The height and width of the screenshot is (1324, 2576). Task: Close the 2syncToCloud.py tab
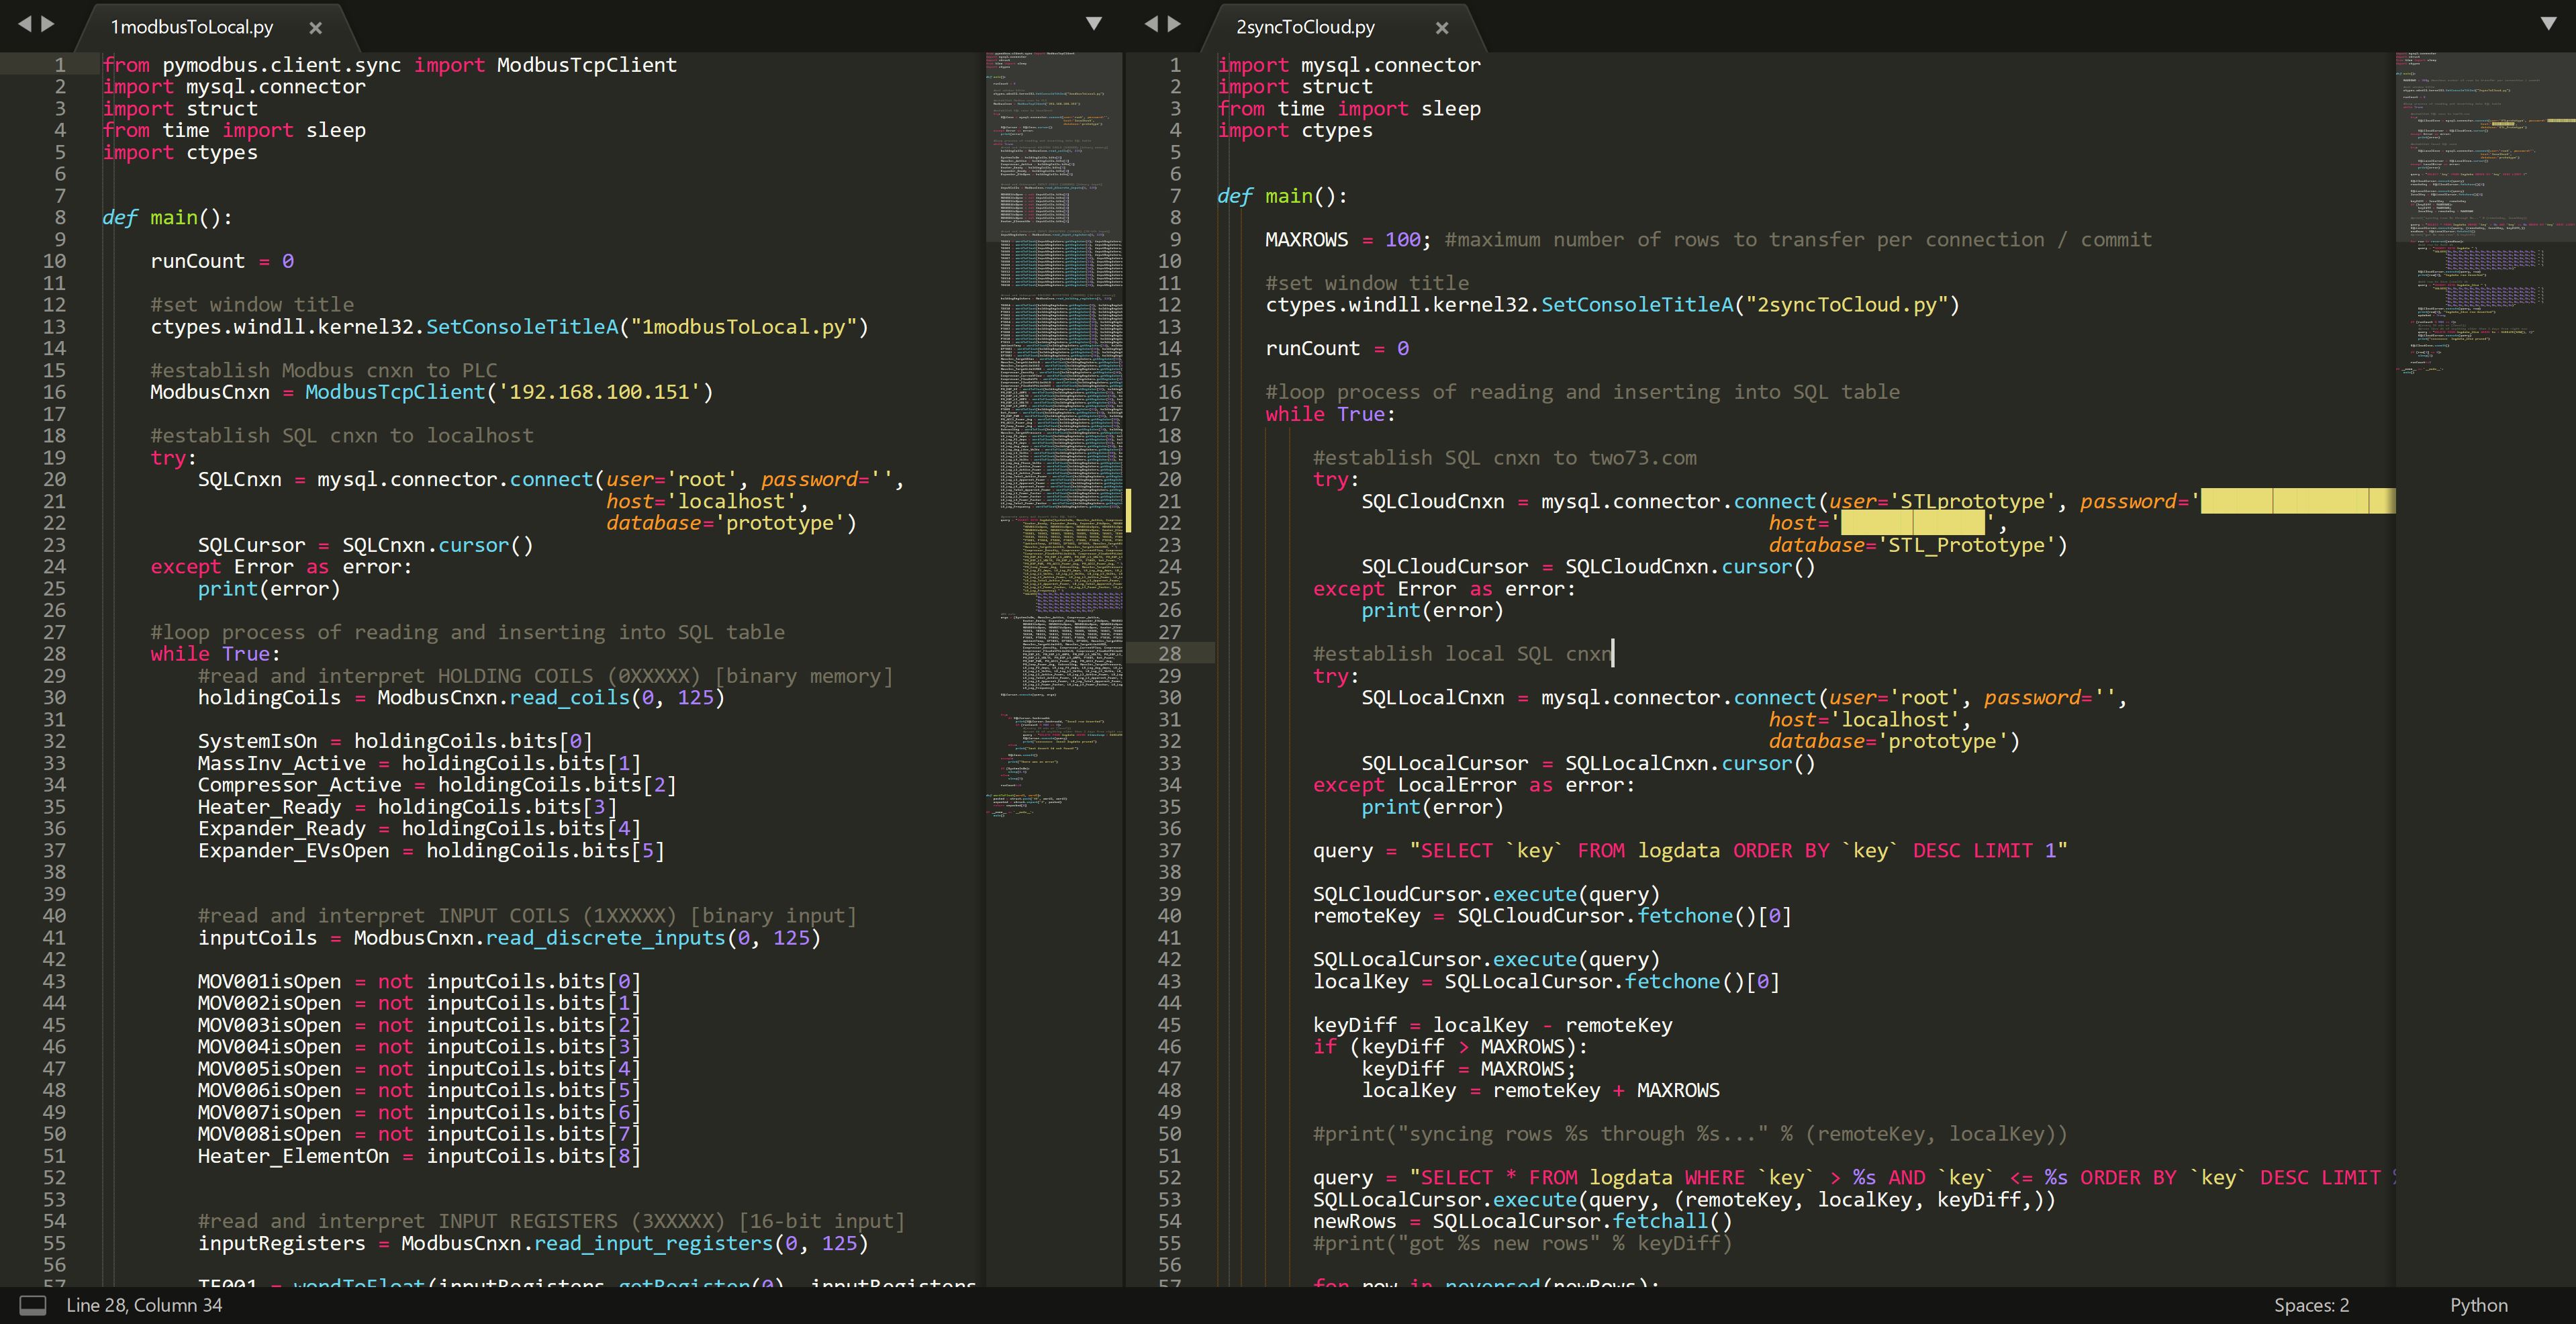tap(1441, 28)
